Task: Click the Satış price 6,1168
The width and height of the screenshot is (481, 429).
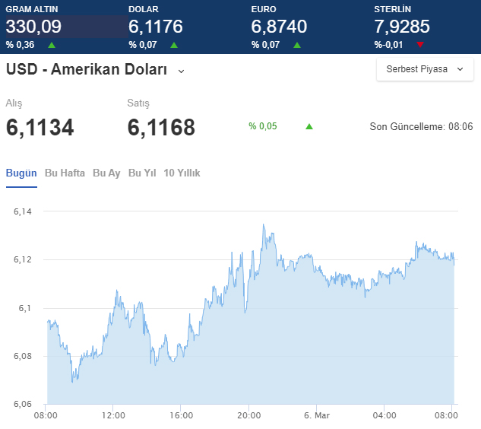Action: [x=161, y=127]
